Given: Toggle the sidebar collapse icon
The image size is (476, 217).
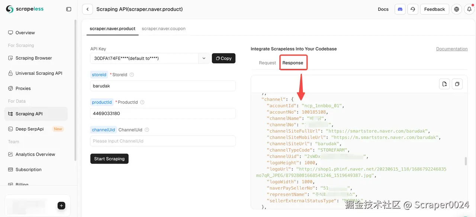Looking at the screenshot, I should tap(68, 9).
